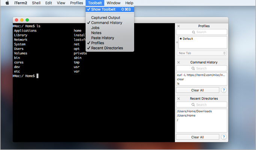Clear all Recent Directories entries
The height and width of the screenshot is (150, 256).
pos(198,137)
